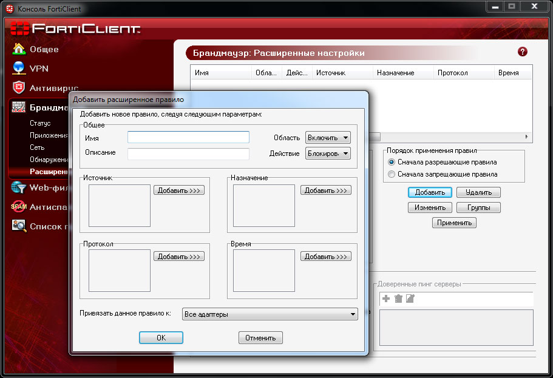Click 'Добавить >>>' in Время group
553x378 pixels.
pos(326,257)
